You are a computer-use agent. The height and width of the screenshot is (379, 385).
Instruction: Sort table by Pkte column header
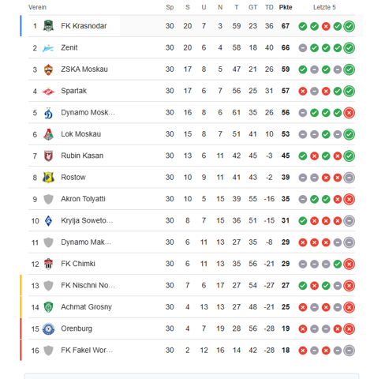[x=286, y=7]
